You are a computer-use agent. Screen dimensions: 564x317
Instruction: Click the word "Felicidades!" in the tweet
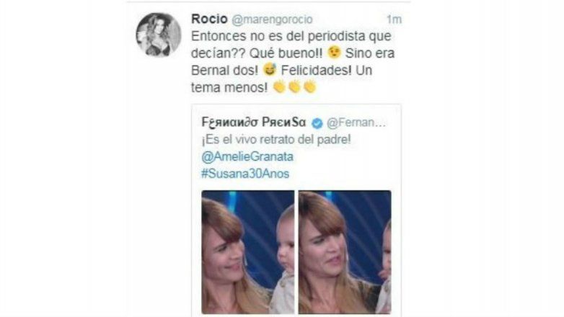pyautogui.click(x=316, y=70)
